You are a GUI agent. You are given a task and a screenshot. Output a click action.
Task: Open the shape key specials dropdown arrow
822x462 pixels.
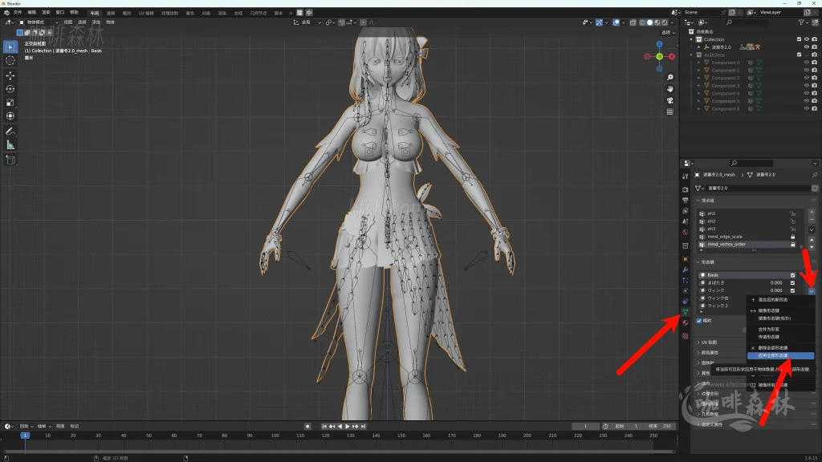point(812,290)
